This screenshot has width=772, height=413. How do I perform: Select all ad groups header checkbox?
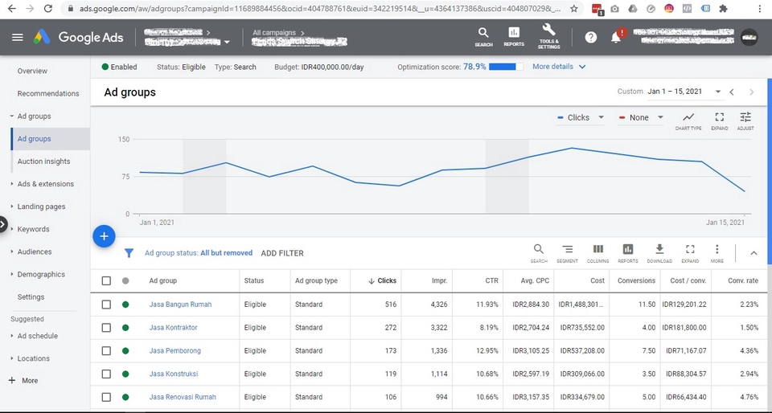(x=106, y=280)
